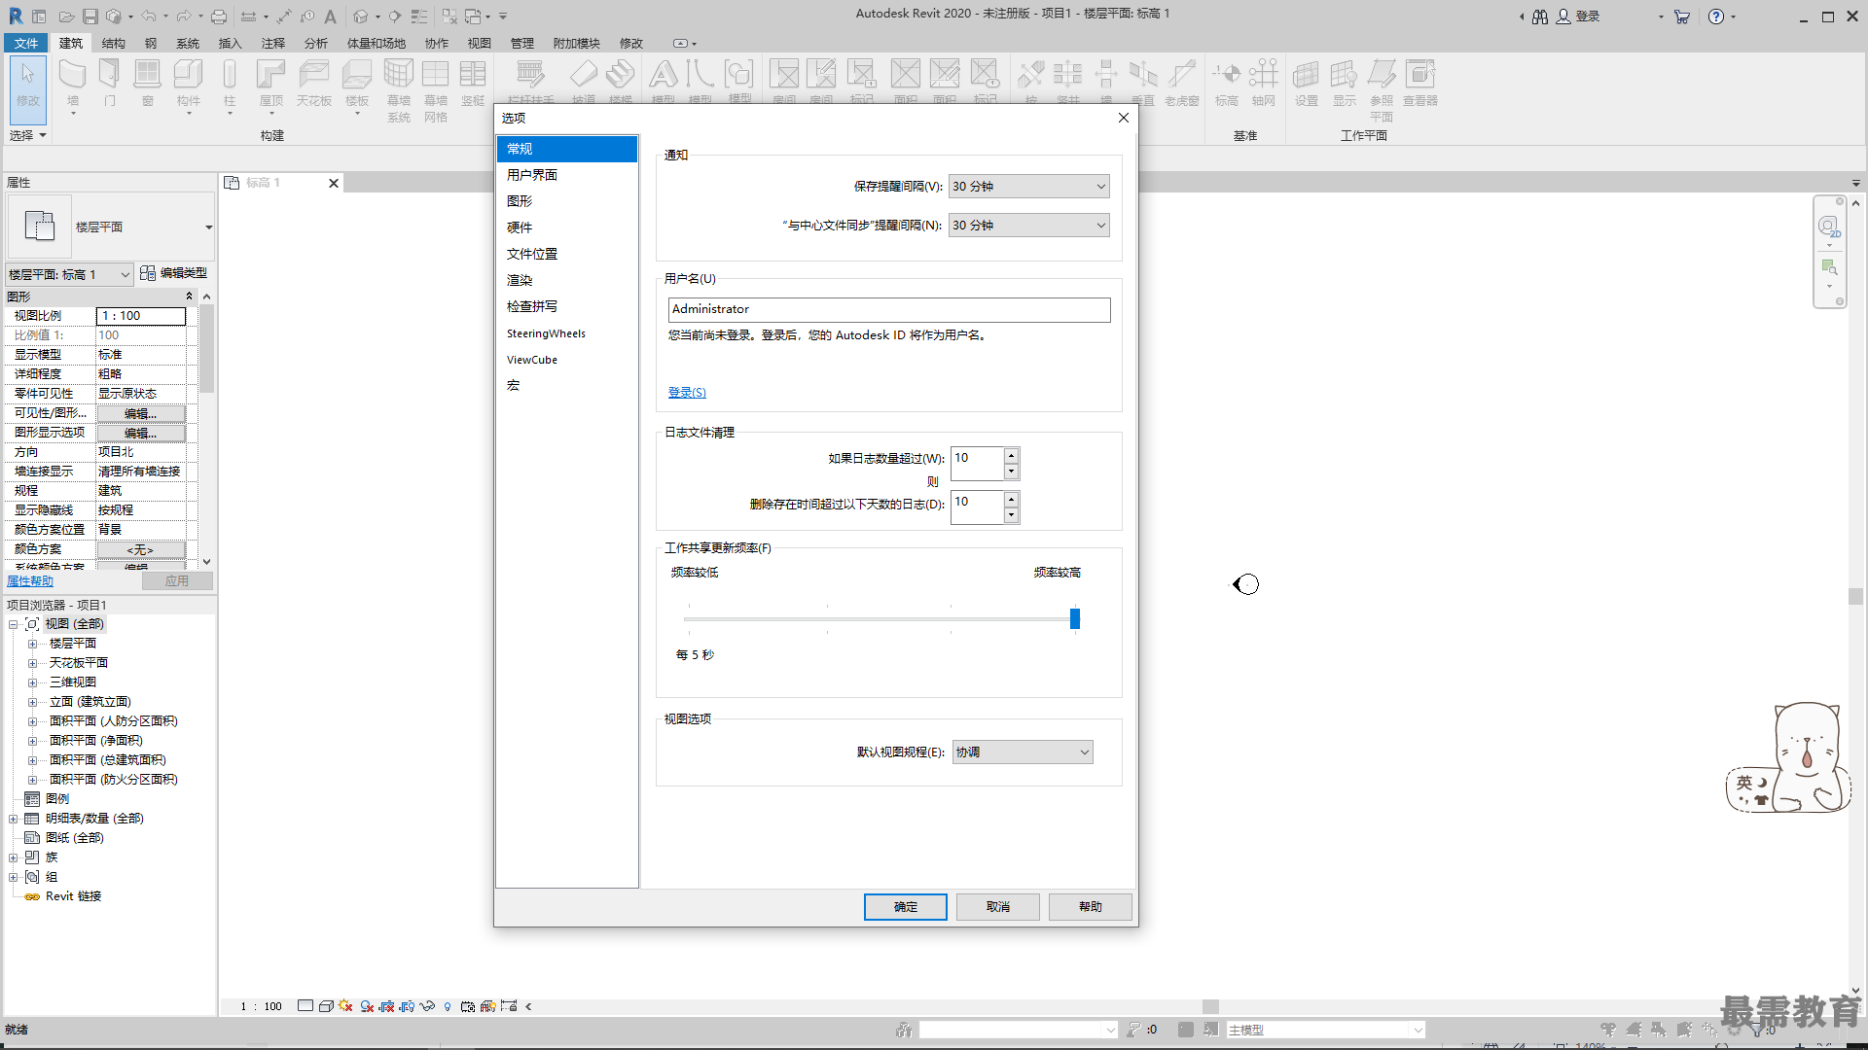Screen dimensions: 1868x1050
Task: Select the Ceiling (天花板) tool
Action: pyautogui.click(x=313, y=83)
